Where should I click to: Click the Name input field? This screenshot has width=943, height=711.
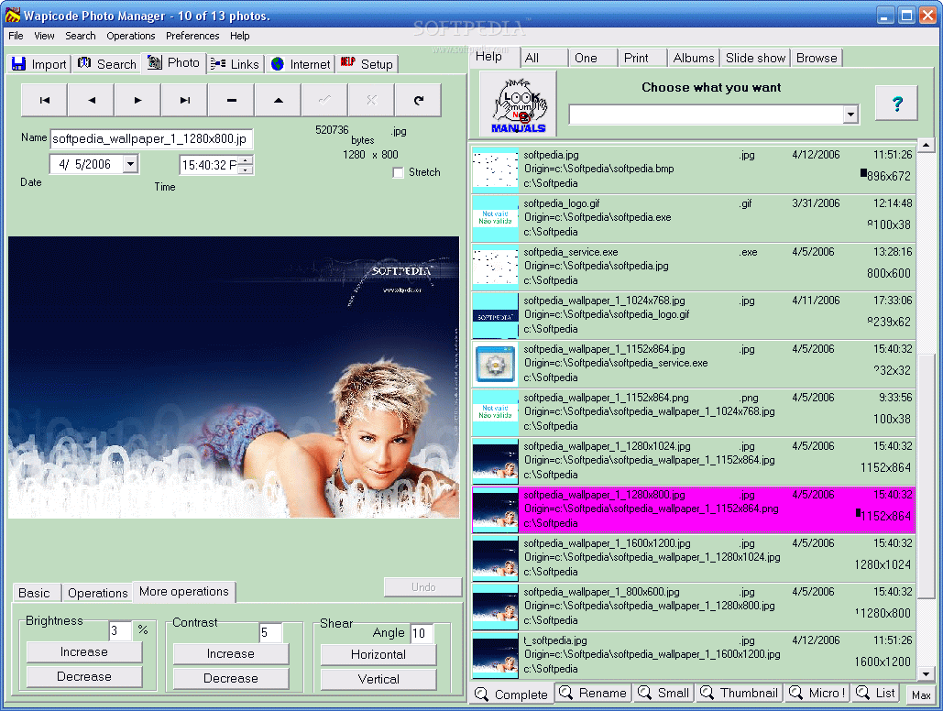[151, 139]
